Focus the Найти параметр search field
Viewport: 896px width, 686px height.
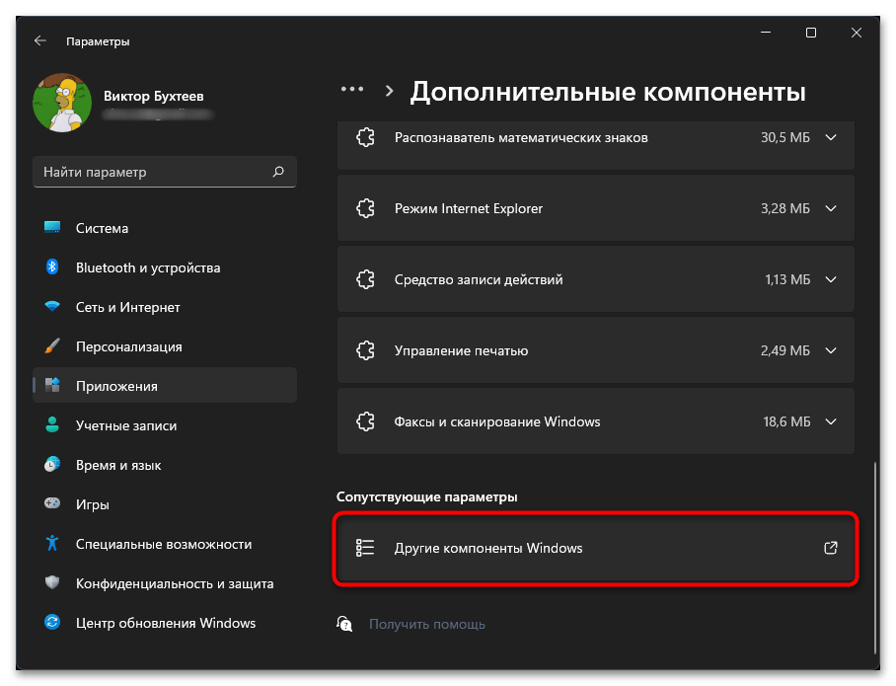[x=165, y=172]
